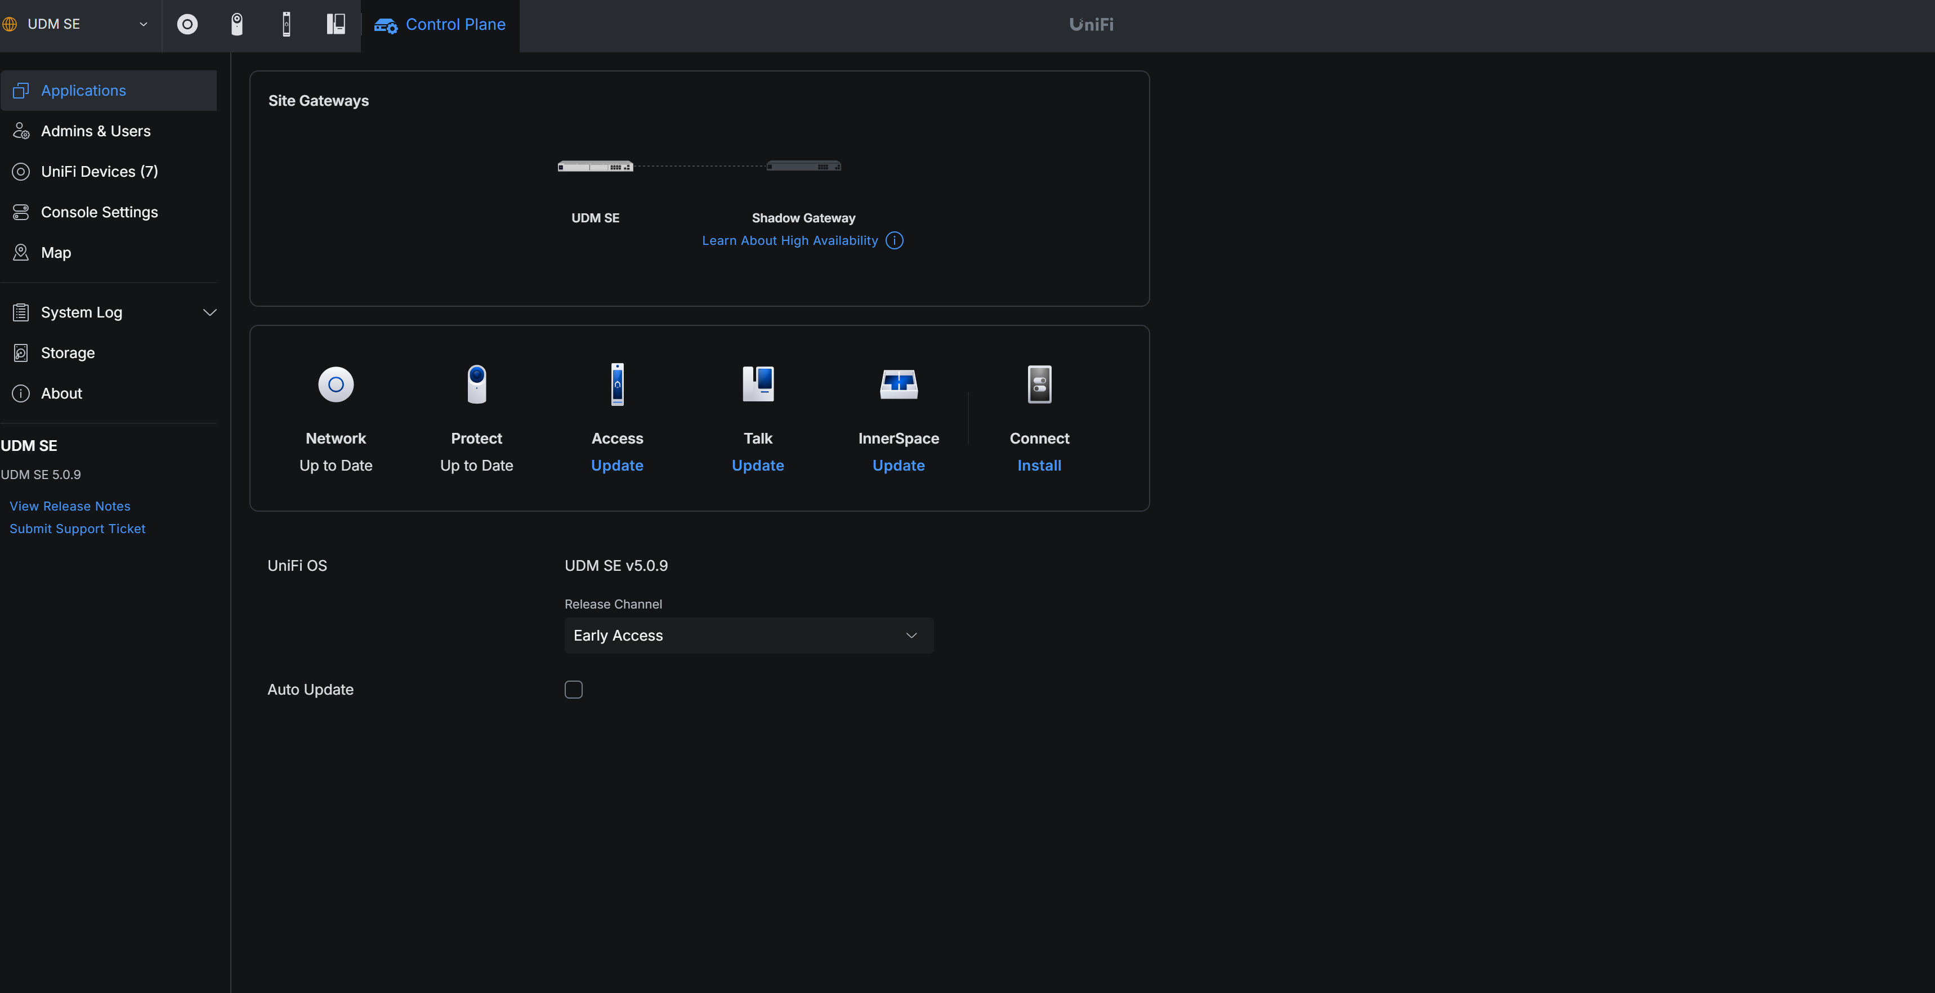Open UniFi Devices (7) page
The width and height of the screenshot is (1935, 993).
(99, 171)
